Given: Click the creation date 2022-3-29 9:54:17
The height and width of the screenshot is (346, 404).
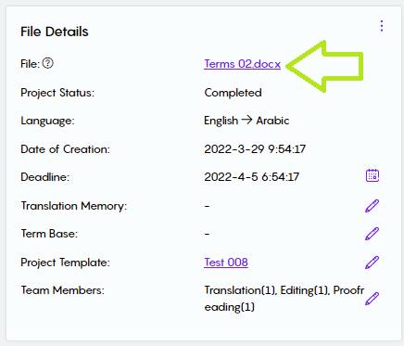Looking at the screenshot, I should [x=255, y=149].
